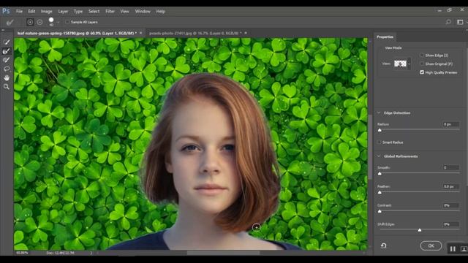Click the current tool preset icon in options bar
Image resolution: width=468 pixels, height=263 pixels.
(x=10, y=23)
